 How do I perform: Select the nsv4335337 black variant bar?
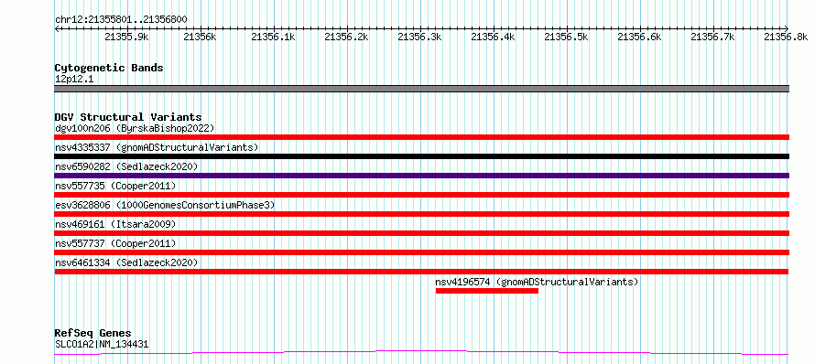[x=421, y=156]
